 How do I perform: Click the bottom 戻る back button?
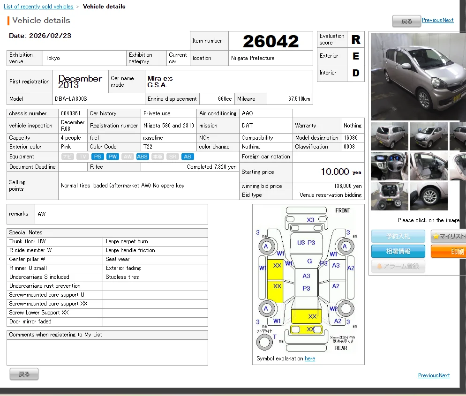coord(24,374)
